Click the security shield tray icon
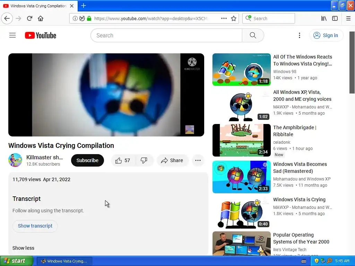 point(317,261)
